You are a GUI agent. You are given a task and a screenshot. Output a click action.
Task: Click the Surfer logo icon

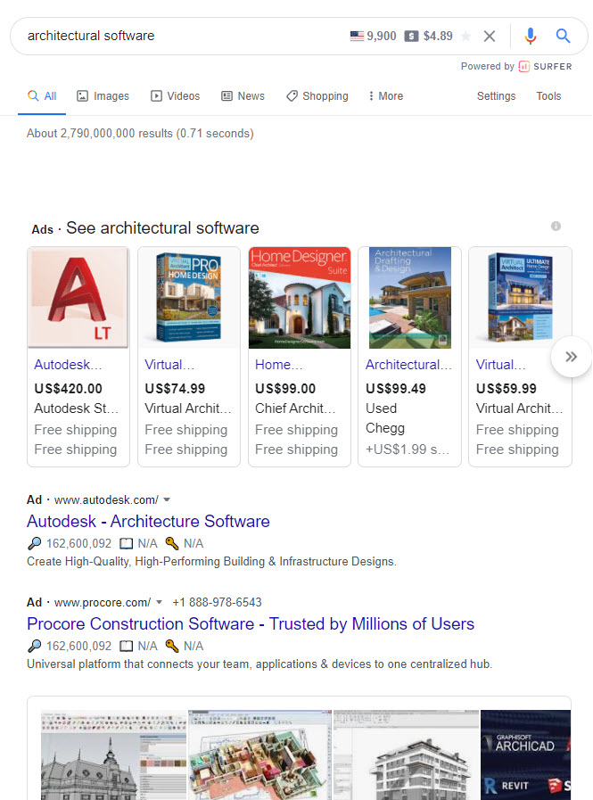(x=524, y=67)
